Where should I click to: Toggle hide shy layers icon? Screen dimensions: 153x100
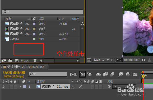(x=98, y=74)
